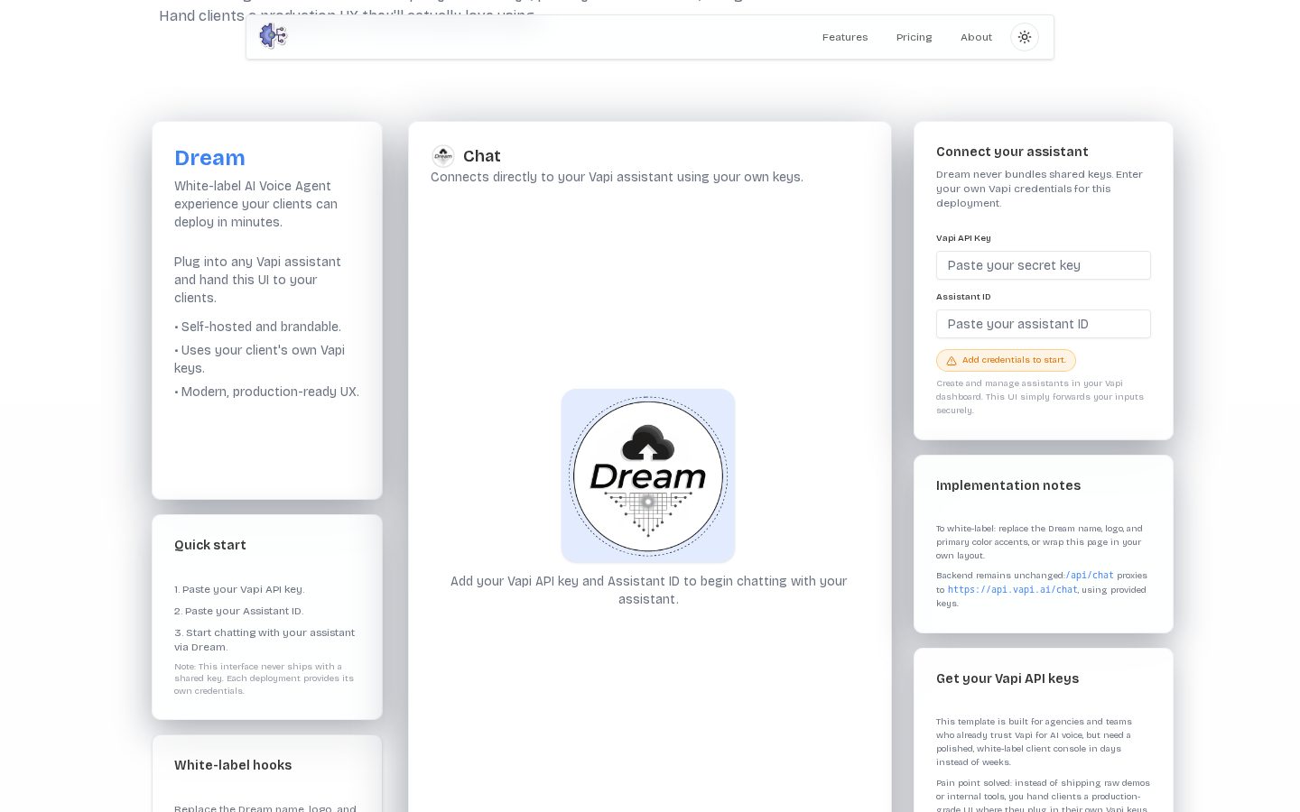The image size is (1300, 812).
Task: Open the Pricing nav link
Action: 914,37
